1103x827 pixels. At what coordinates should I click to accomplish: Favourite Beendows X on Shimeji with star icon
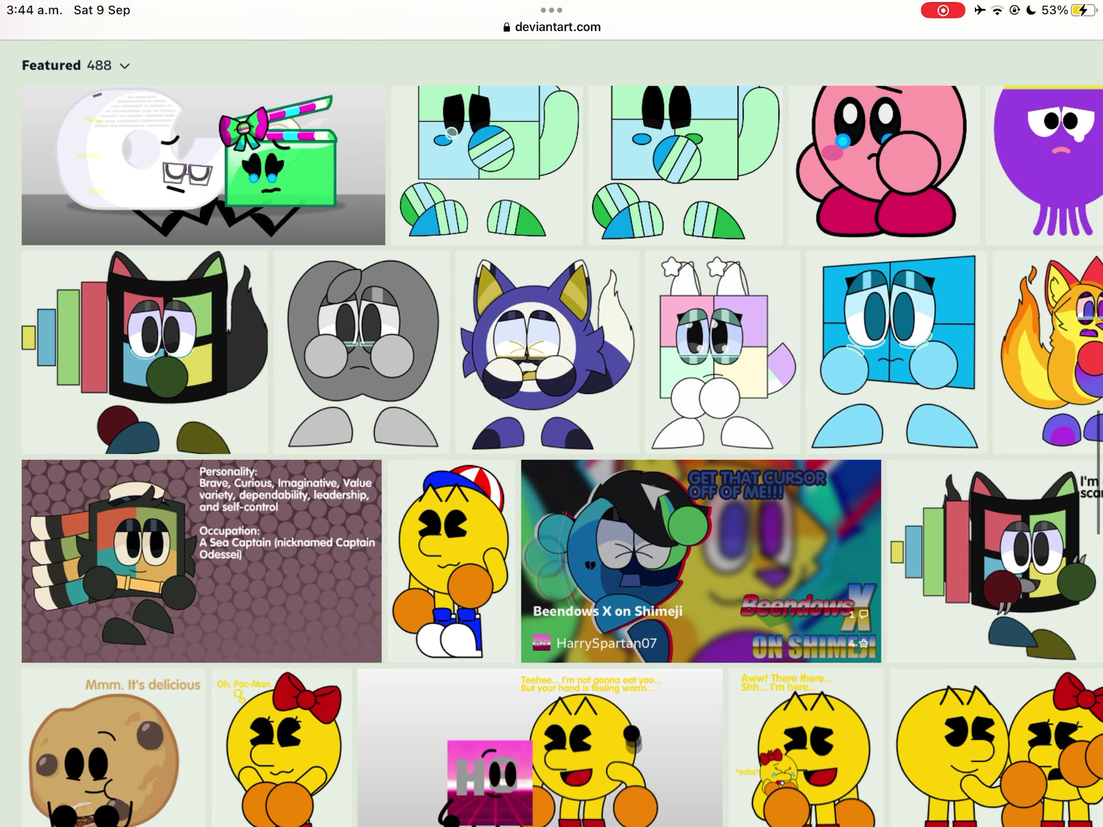(x=863, y=644)
